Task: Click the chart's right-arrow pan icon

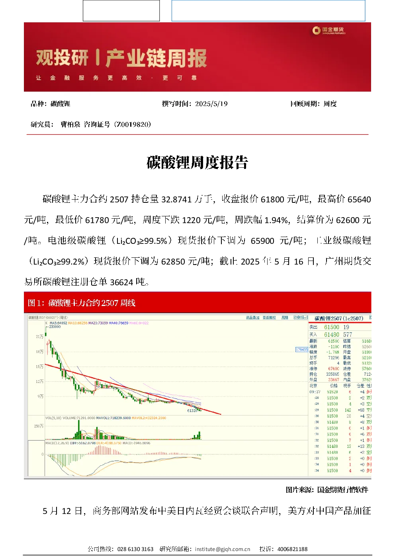Action: [301, 318]
